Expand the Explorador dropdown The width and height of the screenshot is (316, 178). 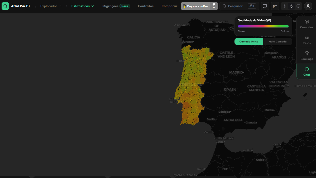[x=51, y=6]
